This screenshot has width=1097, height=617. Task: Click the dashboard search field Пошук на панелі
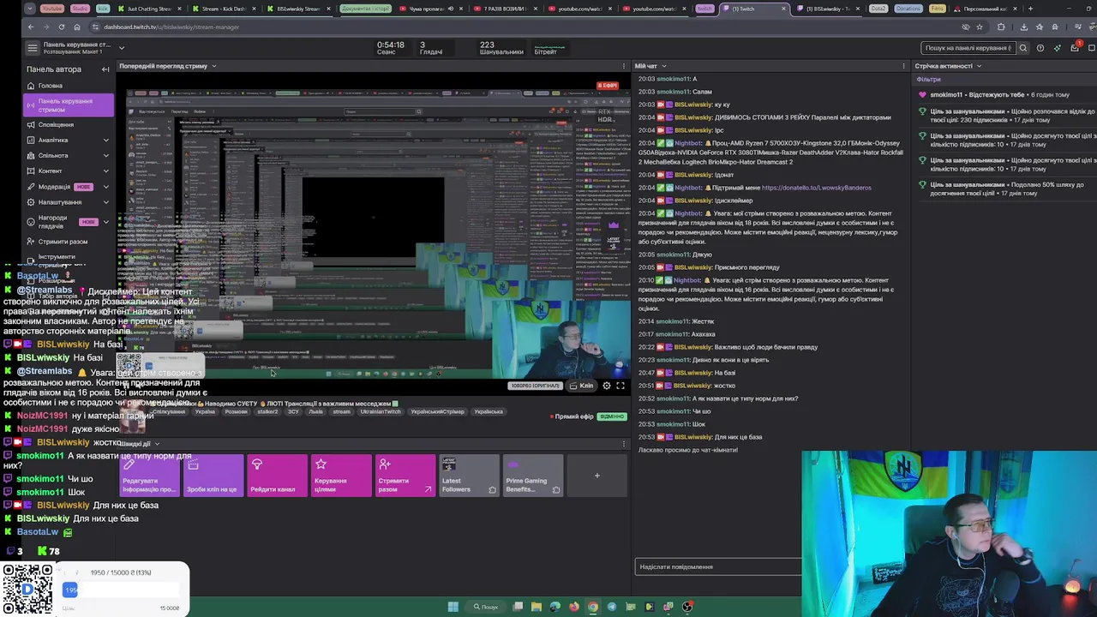968,48
